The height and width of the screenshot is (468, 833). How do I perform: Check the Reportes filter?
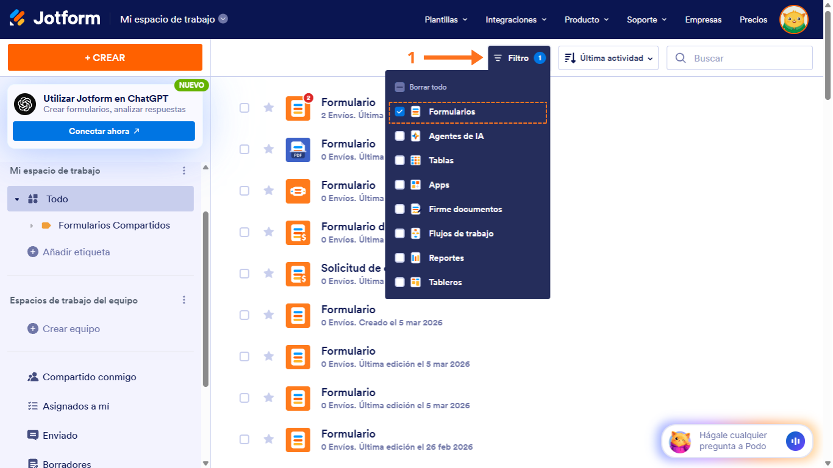click(400, 258)
